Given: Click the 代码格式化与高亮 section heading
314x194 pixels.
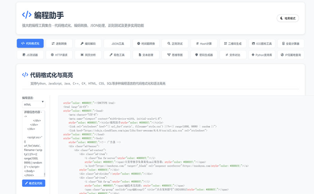Looking at the screenshot, I should [x=51, y=75].
